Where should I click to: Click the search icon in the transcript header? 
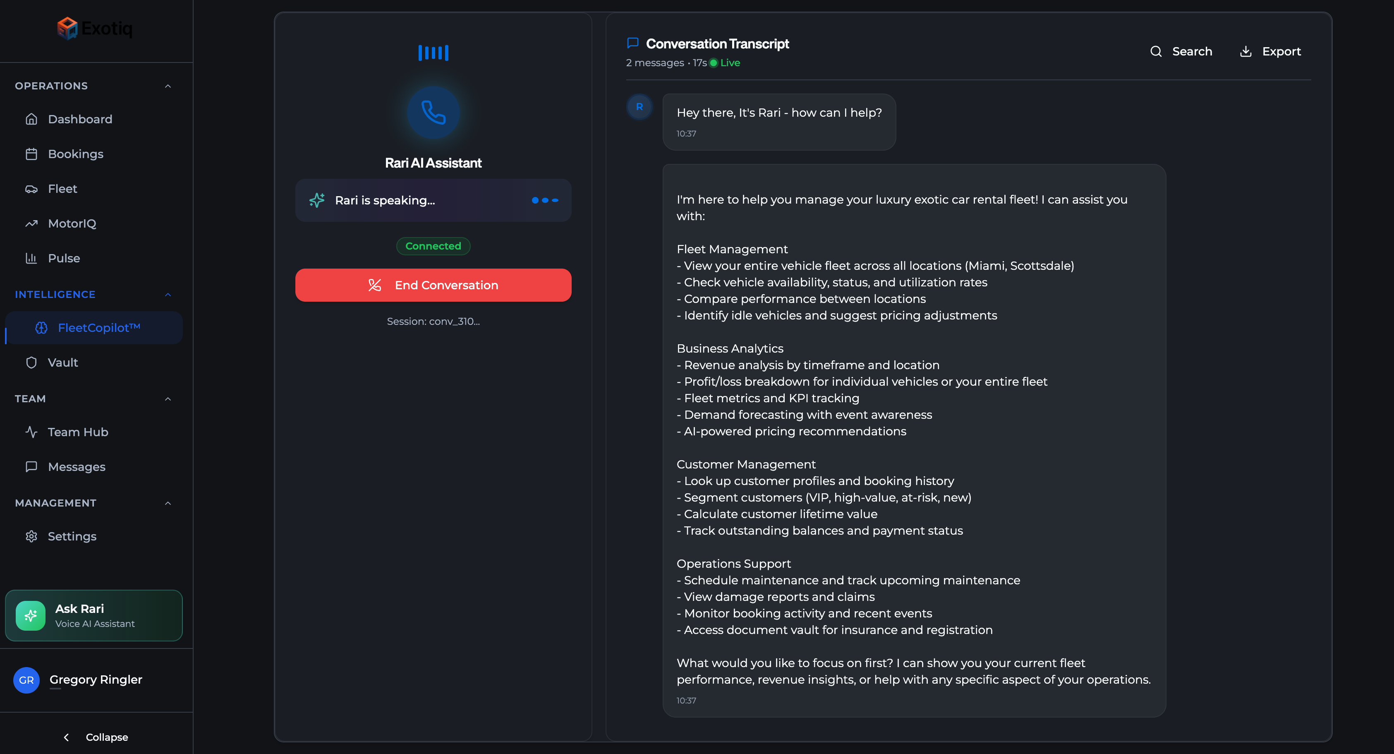click(1157, 51)
